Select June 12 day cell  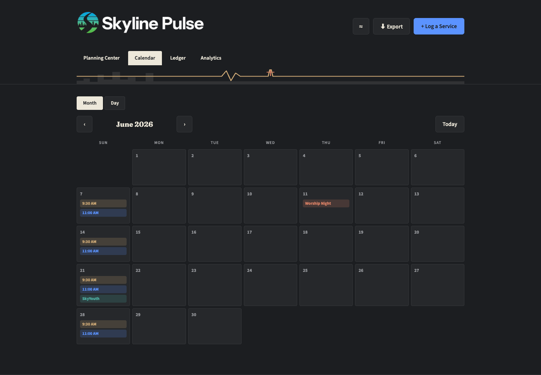coord(382,205)
